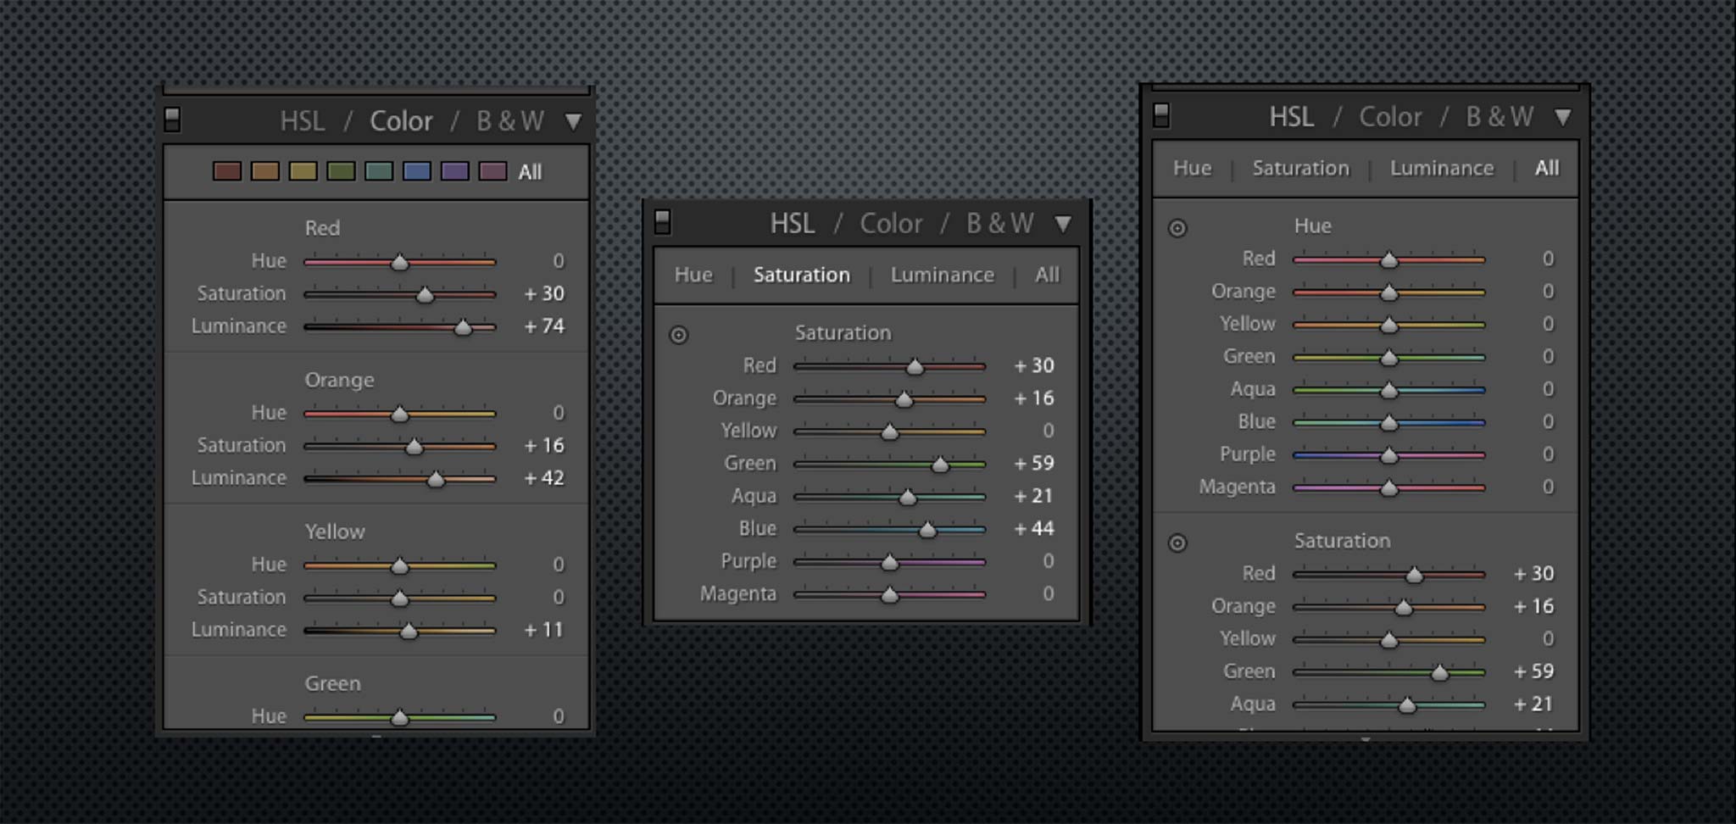Click the Orange Luminance slider in left panel
The image size is (1736, 824).
(x=399, y=479)
